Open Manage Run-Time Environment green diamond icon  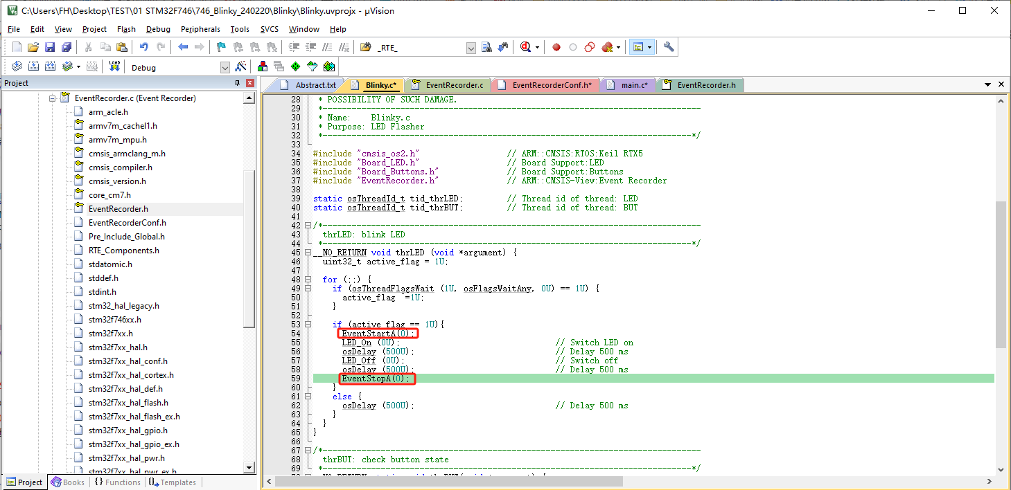click(295, 66)
